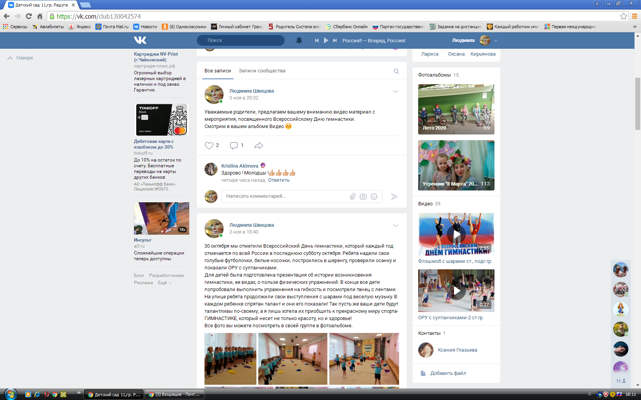Open new browser tab
The height and width of the screenshot is (400, 641).
85,5
